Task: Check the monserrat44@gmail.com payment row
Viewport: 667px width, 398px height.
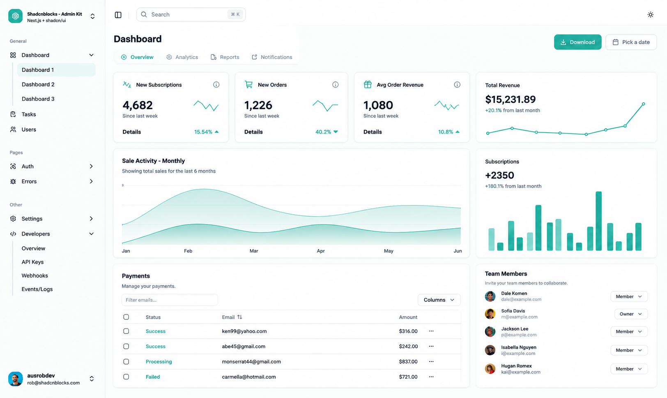Action: coord(126,362)
